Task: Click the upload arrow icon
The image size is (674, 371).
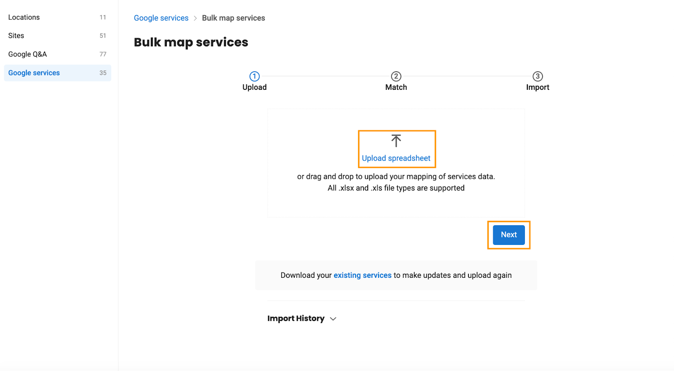Action: (x=396, y=141)
